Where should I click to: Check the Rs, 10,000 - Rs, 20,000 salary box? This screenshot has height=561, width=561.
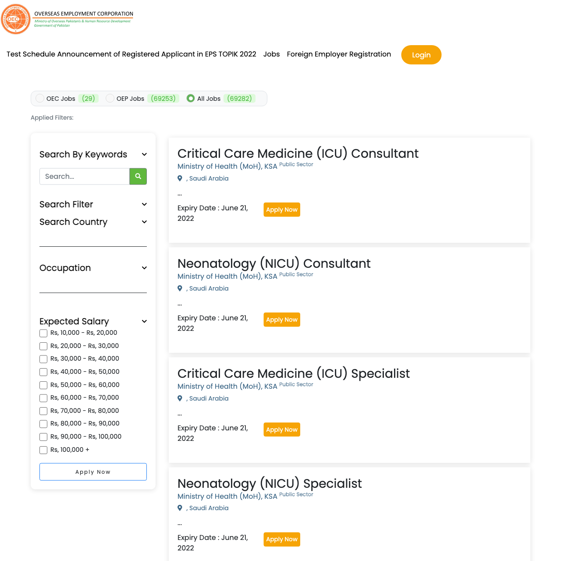[x=43, y=333]
